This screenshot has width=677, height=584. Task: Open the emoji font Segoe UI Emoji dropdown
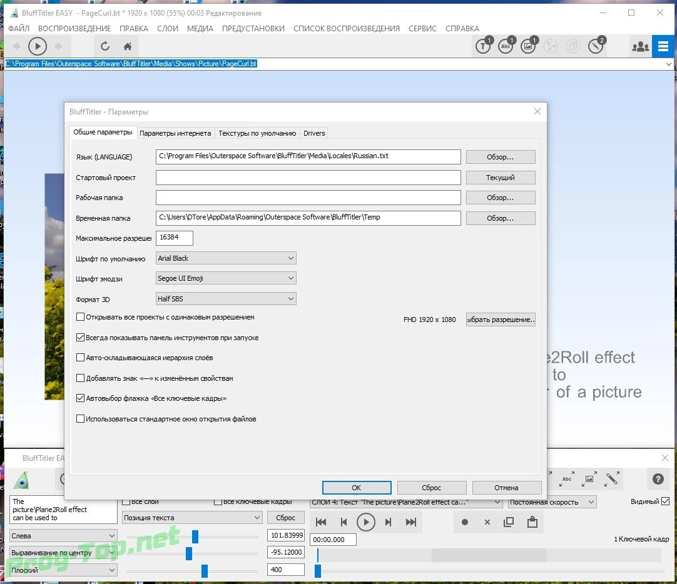point(226,278)
